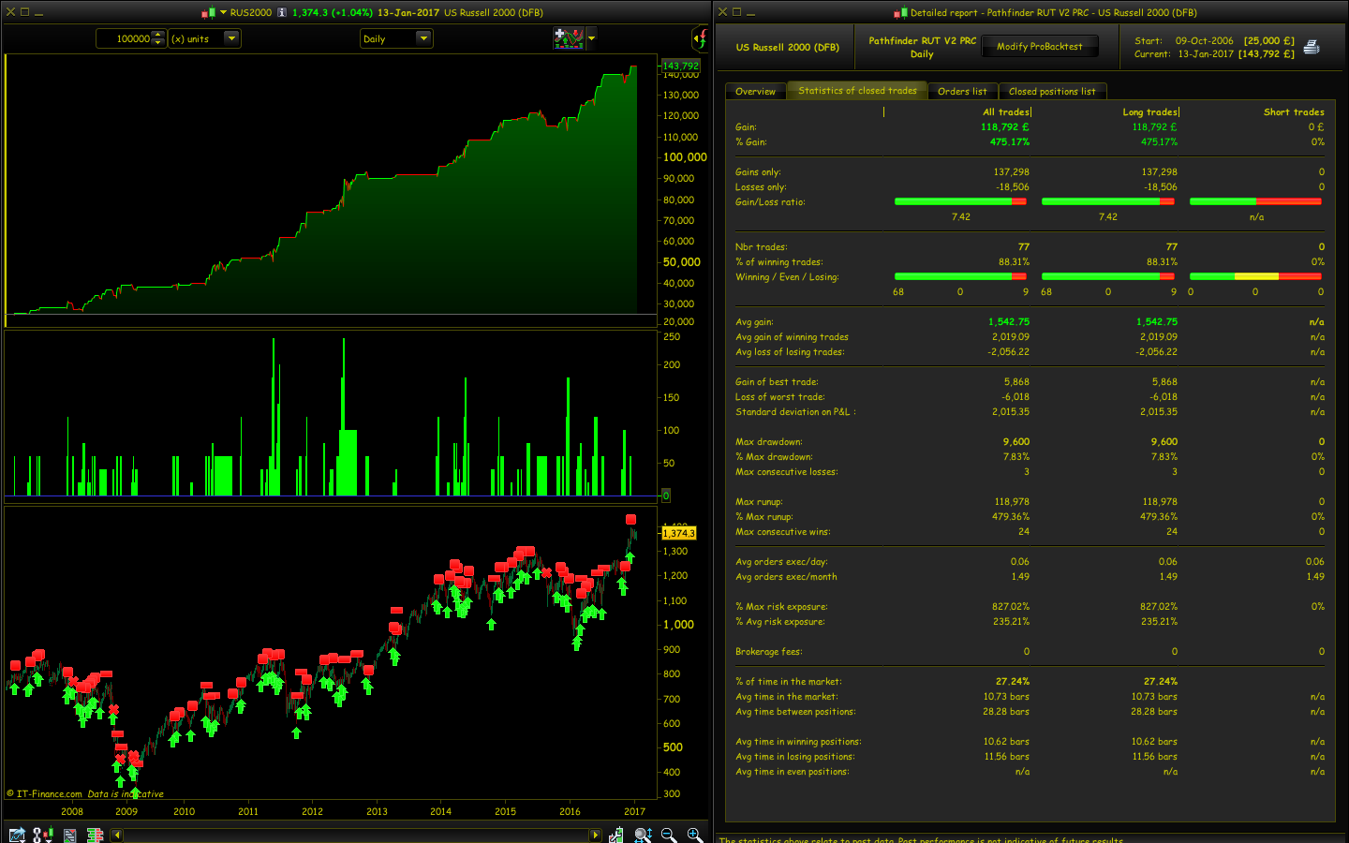Click the Avg orders exec/month label
The height and width of the screenshot is (843, 1349).
click(x=786, y=576)
